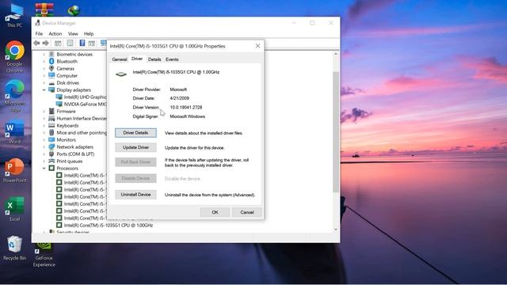507x285 pixels.
Task: Click the Uninstall Device button
Action: (135, 195)
